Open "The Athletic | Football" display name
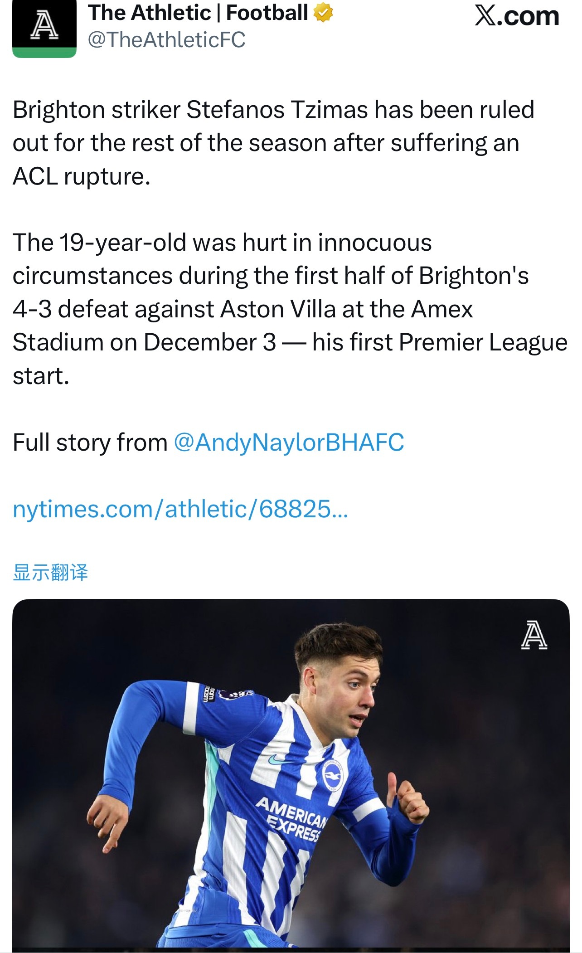582x953 pixels. coord(198,13)
